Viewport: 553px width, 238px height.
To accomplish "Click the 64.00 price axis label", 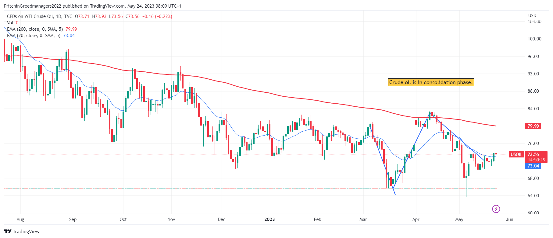I will (x=533, y=196).
